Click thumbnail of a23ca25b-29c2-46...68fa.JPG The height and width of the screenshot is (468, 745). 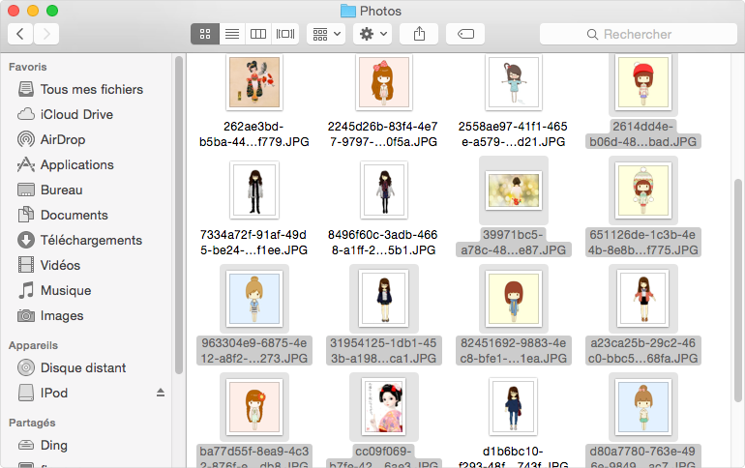coord(643,299)
